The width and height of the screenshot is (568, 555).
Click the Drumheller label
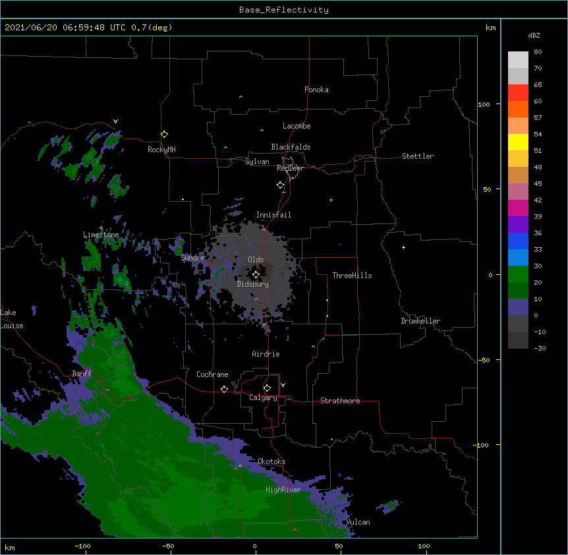pyautogui.click(x=420, y=321)
